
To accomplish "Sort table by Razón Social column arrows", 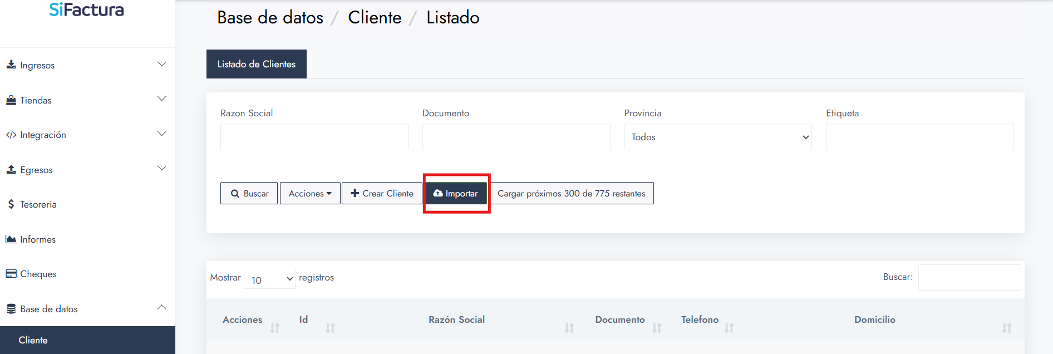I will point(569,328).
